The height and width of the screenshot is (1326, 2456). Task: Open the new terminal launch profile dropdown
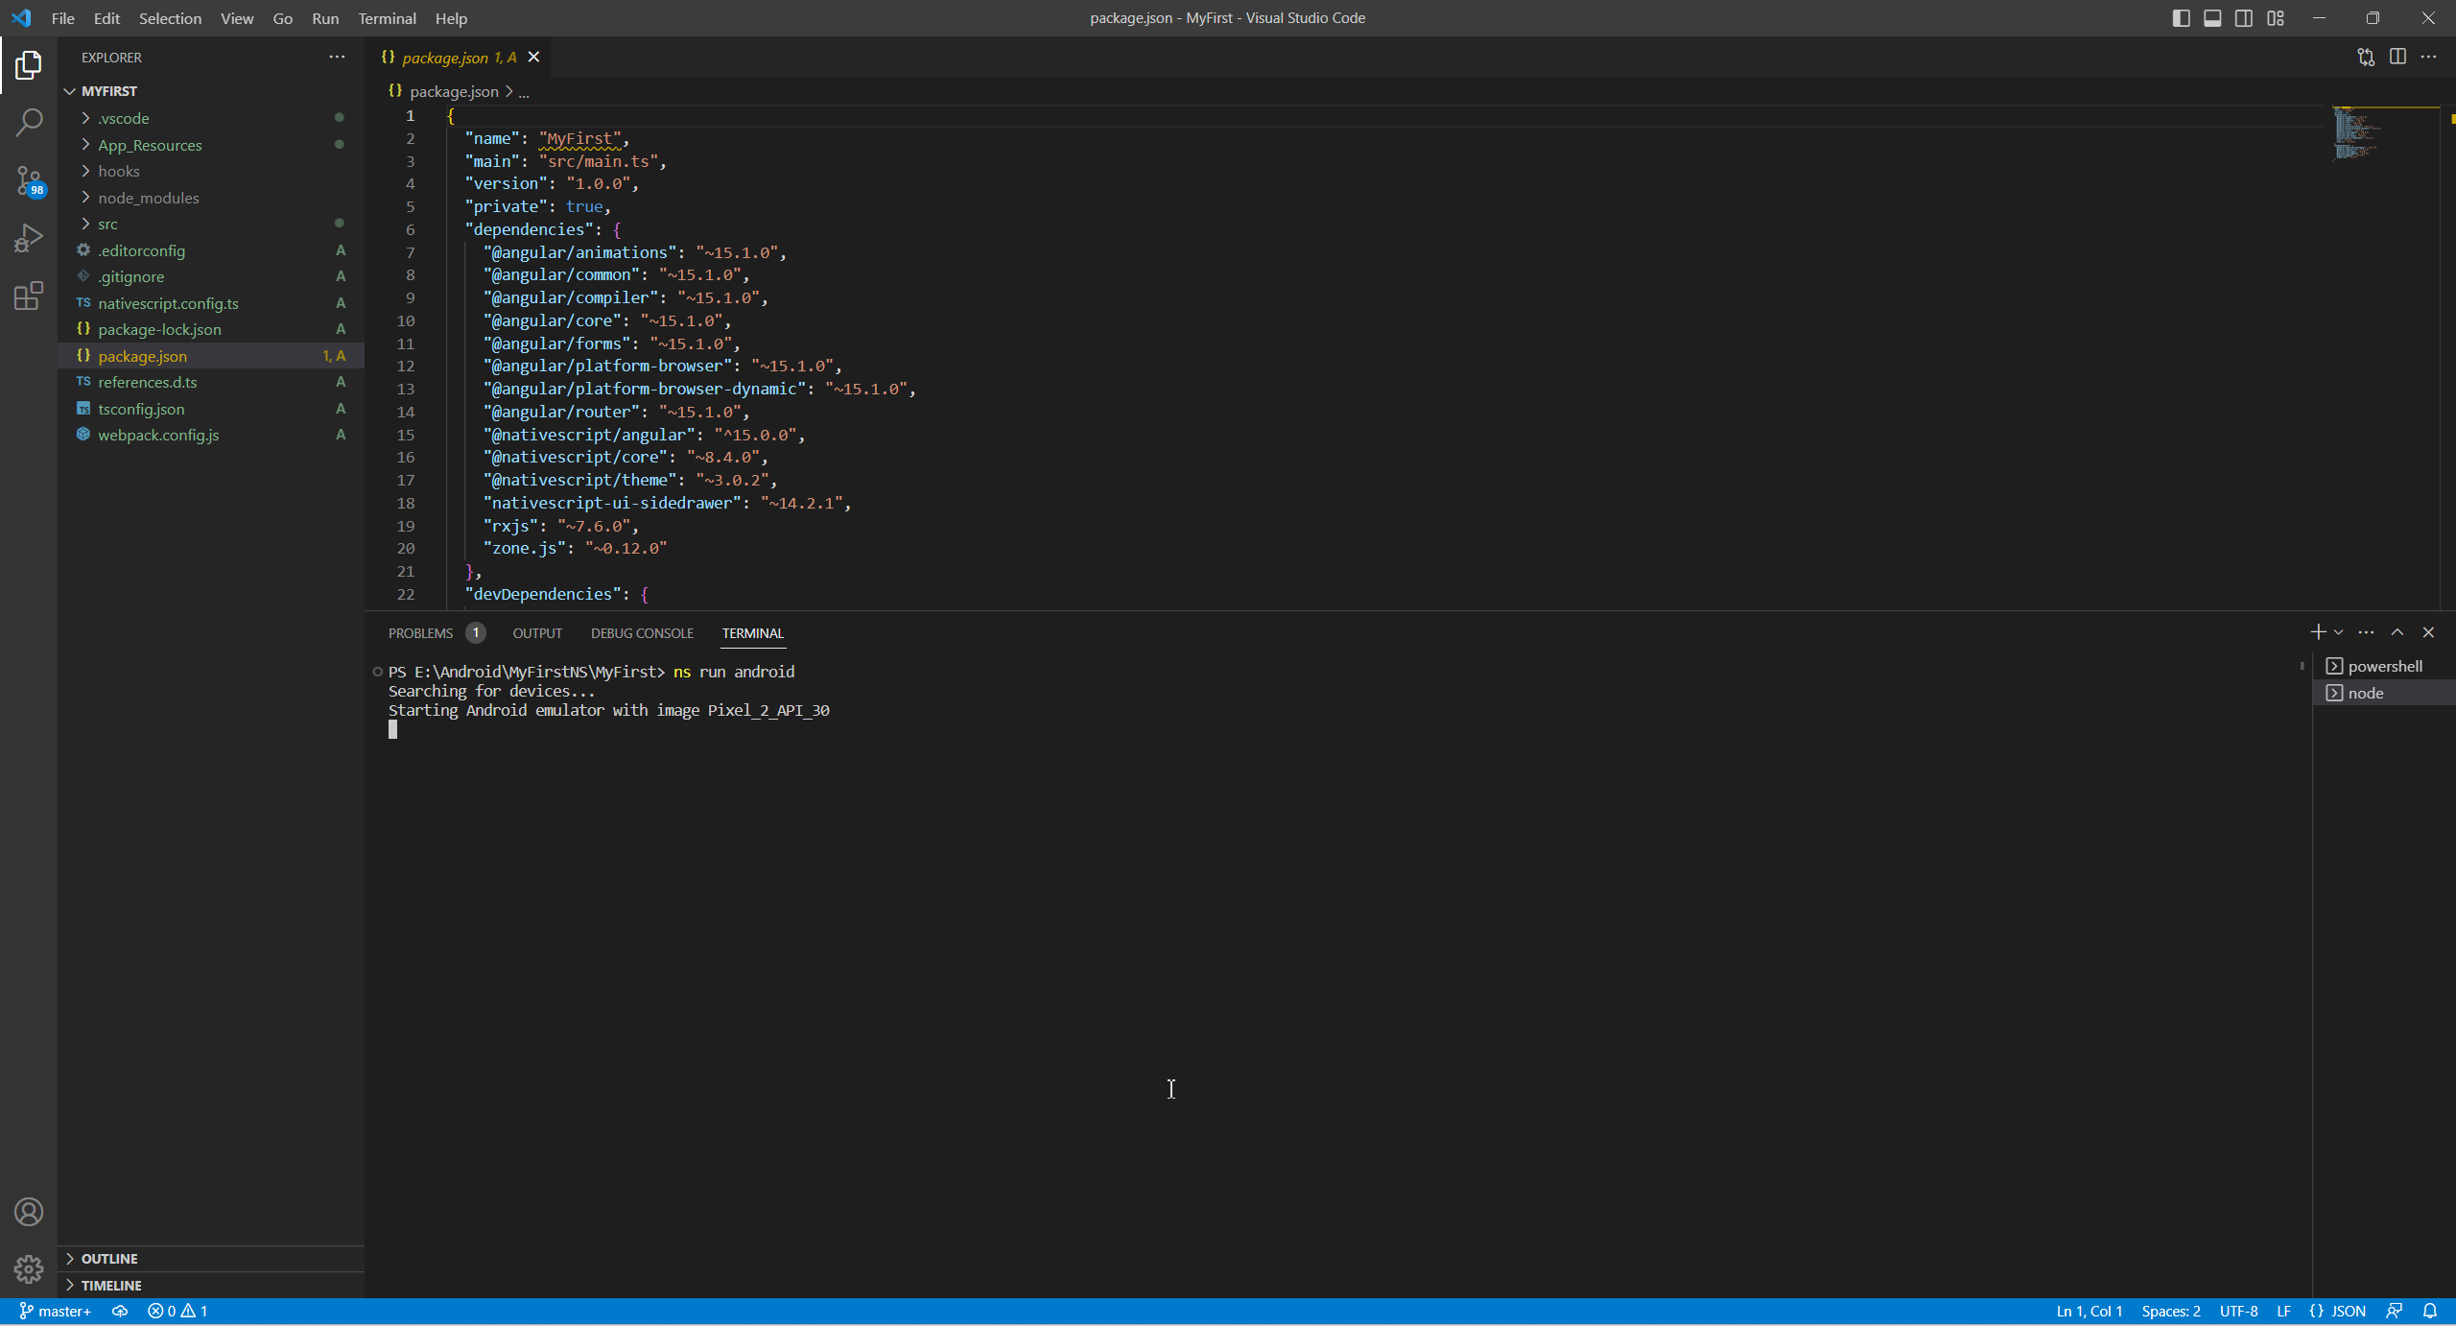(2338, 632)
